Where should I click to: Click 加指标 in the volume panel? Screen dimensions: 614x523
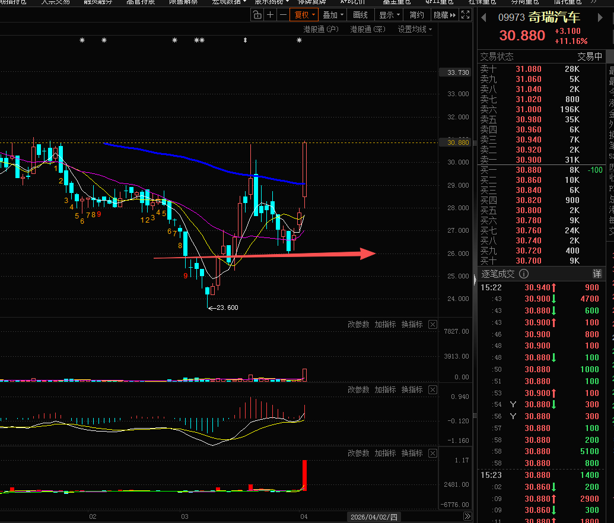[386, 324]
